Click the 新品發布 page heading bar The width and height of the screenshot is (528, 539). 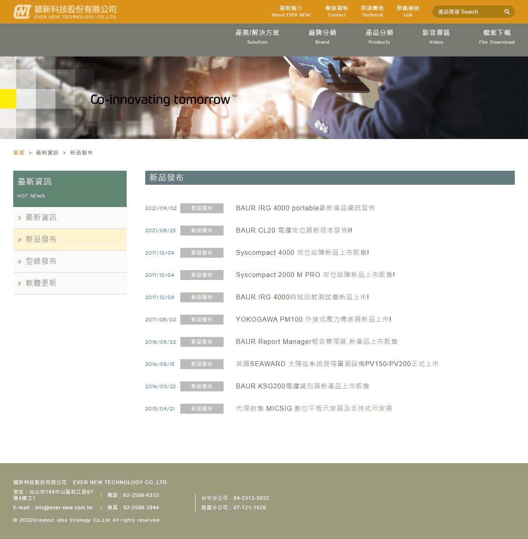pos(330,178)
